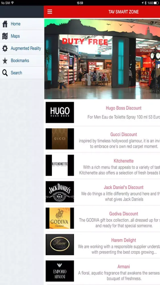160x285 pixels.
Task: Open the Emporio Armani logo thumbnail
Action: [x=60, y=271]
